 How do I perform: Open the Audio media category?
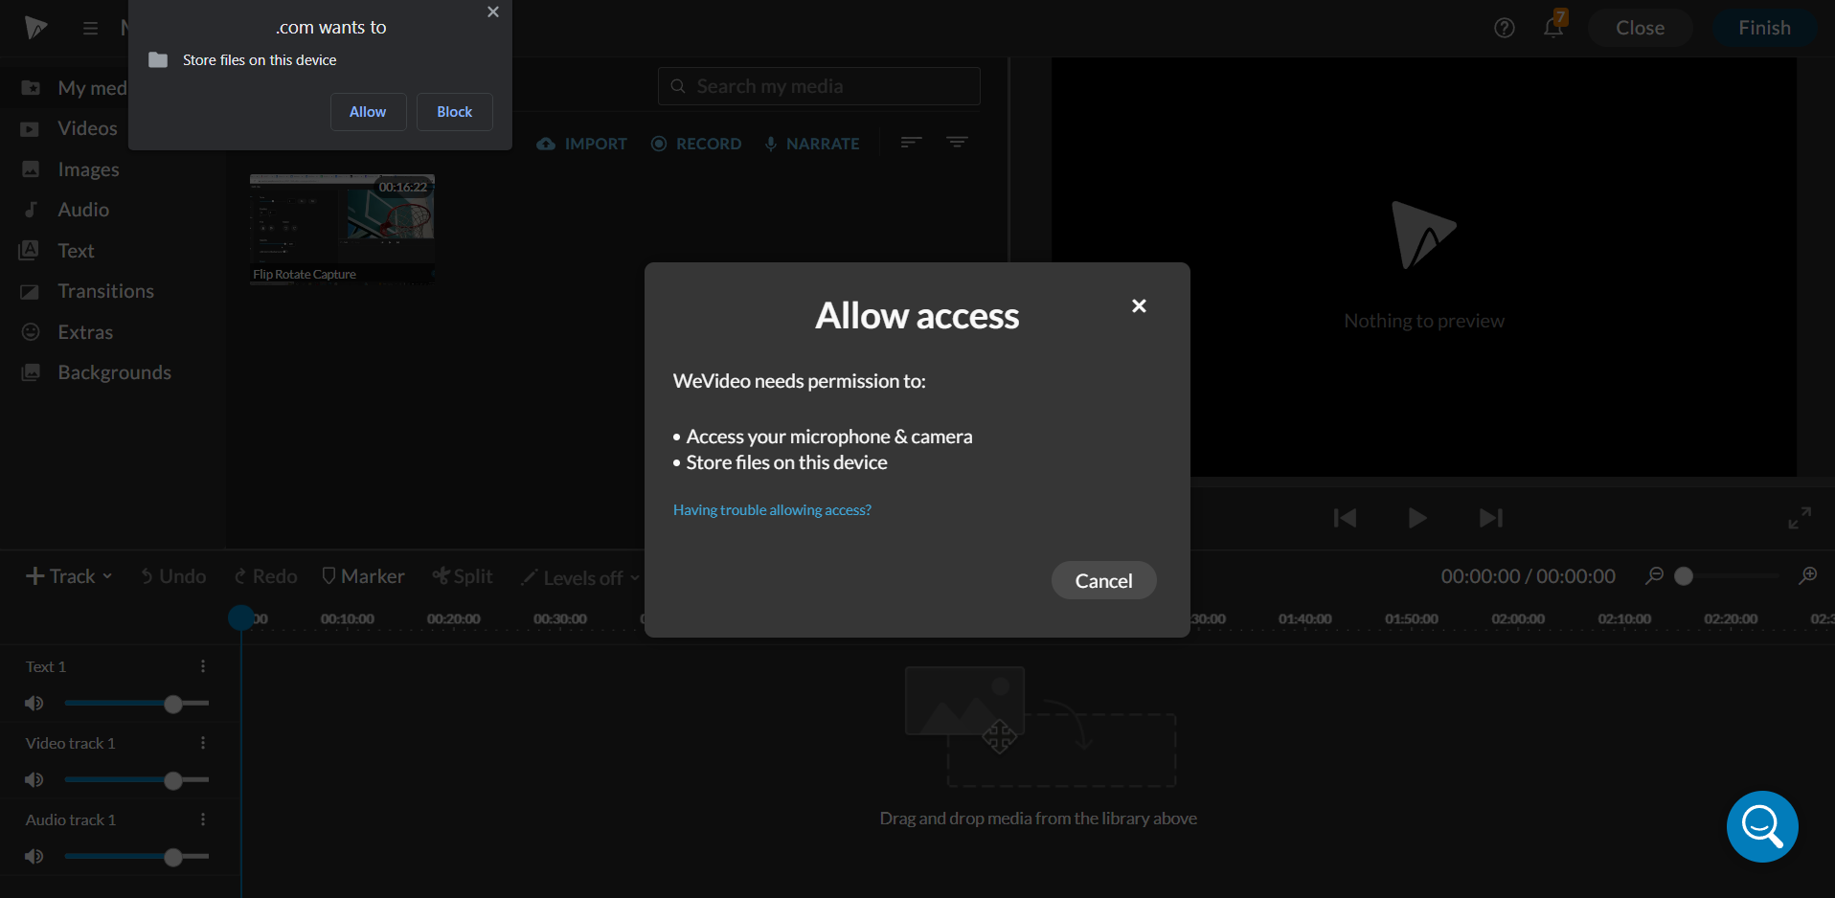pyautogui.click(x=66, y=210)
